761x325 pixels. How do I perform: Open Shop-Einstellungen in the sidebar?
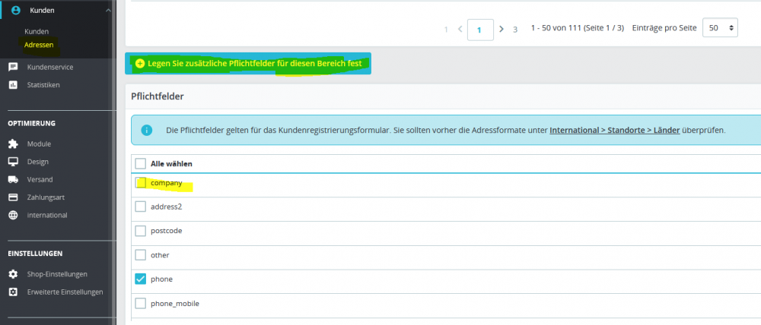[57, 274]
